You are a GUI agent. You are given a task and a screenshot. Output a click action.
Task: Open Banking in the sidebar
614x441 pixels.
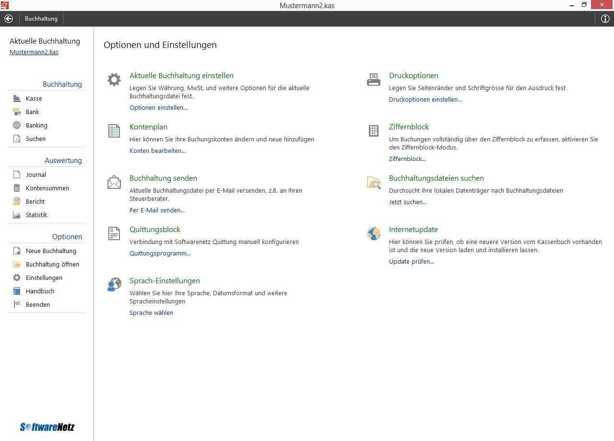click(36, 125)
